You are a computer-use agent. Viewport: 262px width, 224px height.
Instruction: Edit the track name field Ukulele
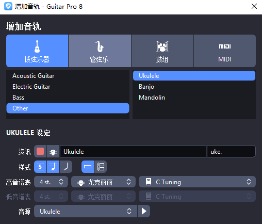(x=133, y=151)
